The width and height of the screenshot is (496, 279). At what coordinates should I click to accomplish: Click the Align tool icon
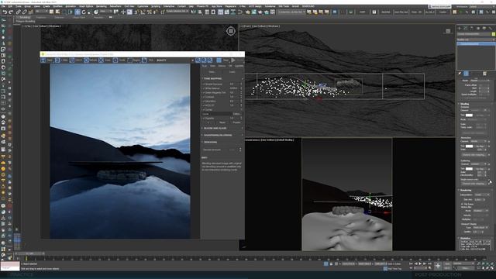(200, 12)
